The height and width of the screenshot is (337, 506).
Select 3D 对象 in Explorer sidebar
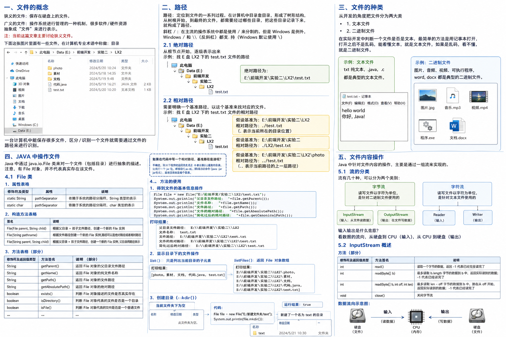click(21, 84)
